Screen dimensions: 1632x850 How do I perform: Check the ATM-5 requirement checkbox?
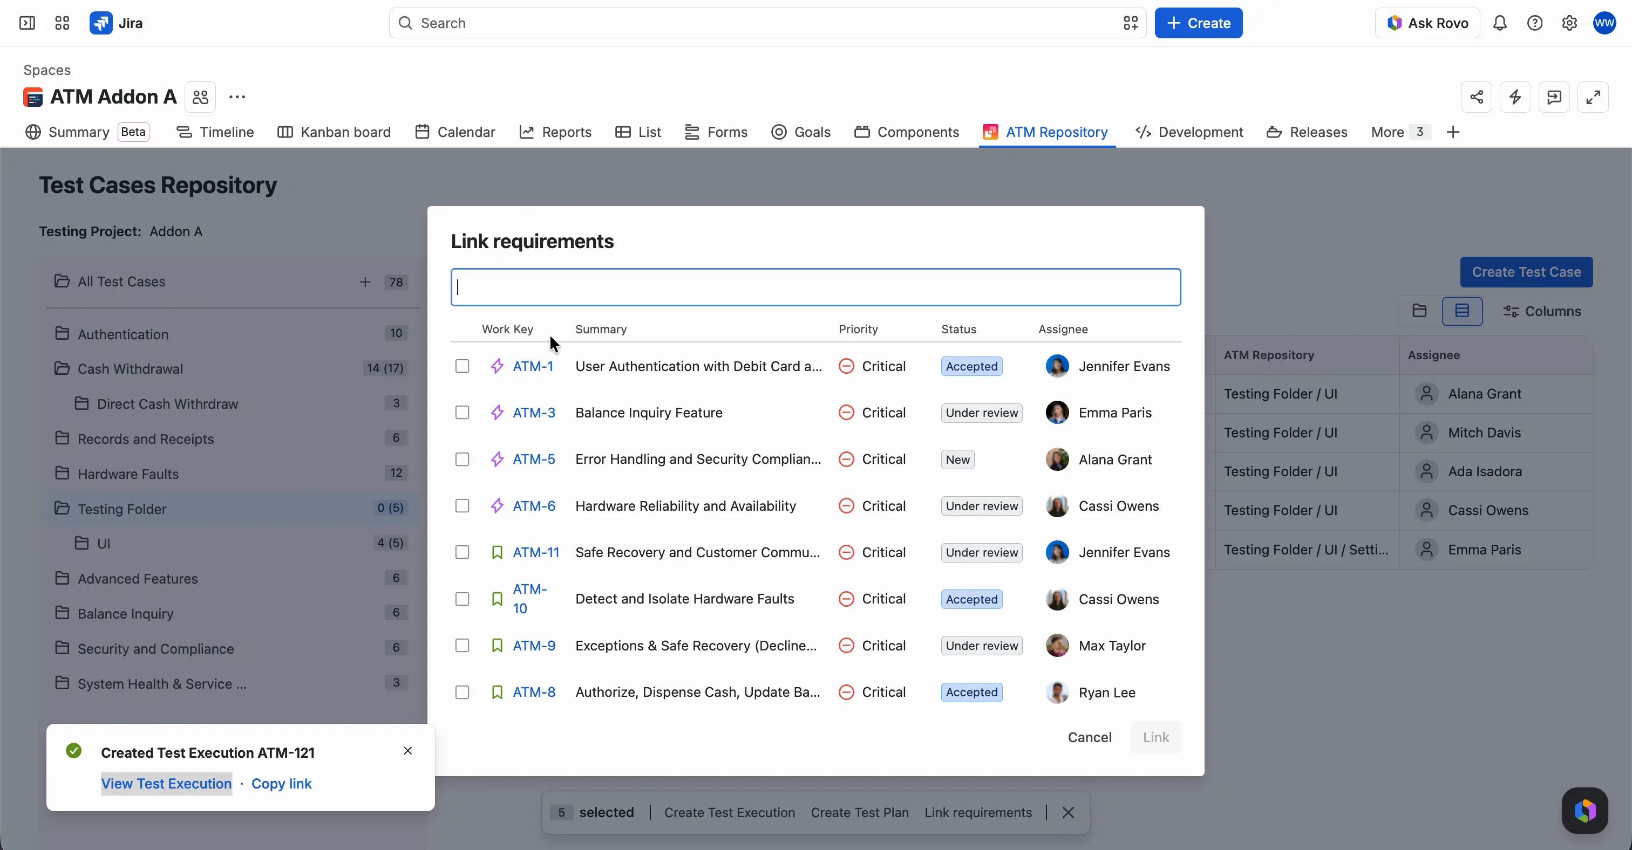click(x=463, y=460)
